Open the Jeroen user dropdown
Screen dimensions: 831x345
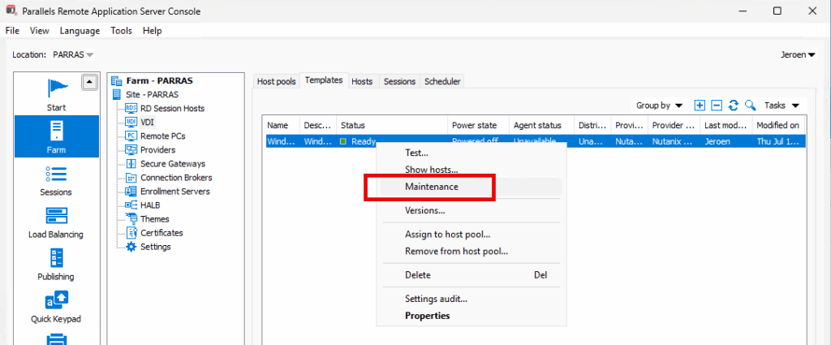point(799,54)
